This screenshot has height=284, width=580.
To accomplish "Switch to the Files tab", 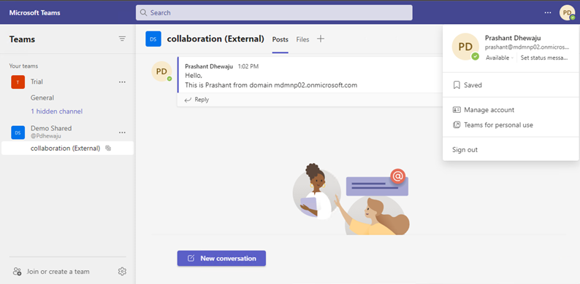I will [302, 39].
